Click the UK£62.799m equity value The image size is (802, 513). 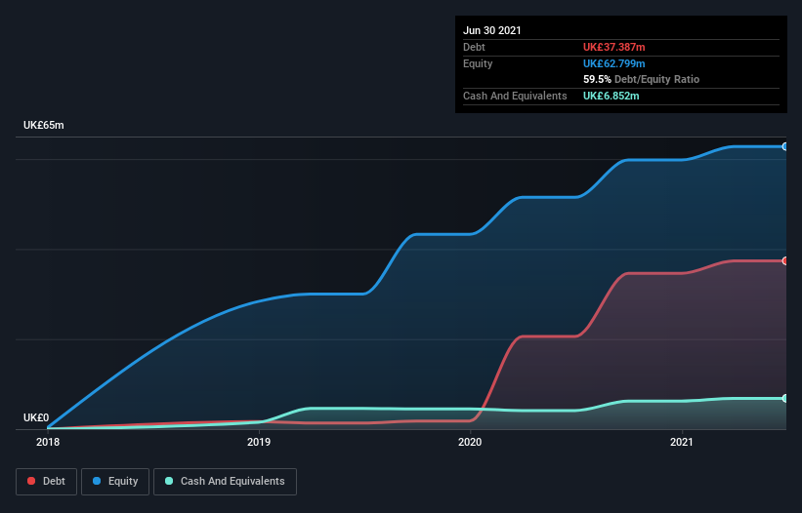tap(613, 63)
